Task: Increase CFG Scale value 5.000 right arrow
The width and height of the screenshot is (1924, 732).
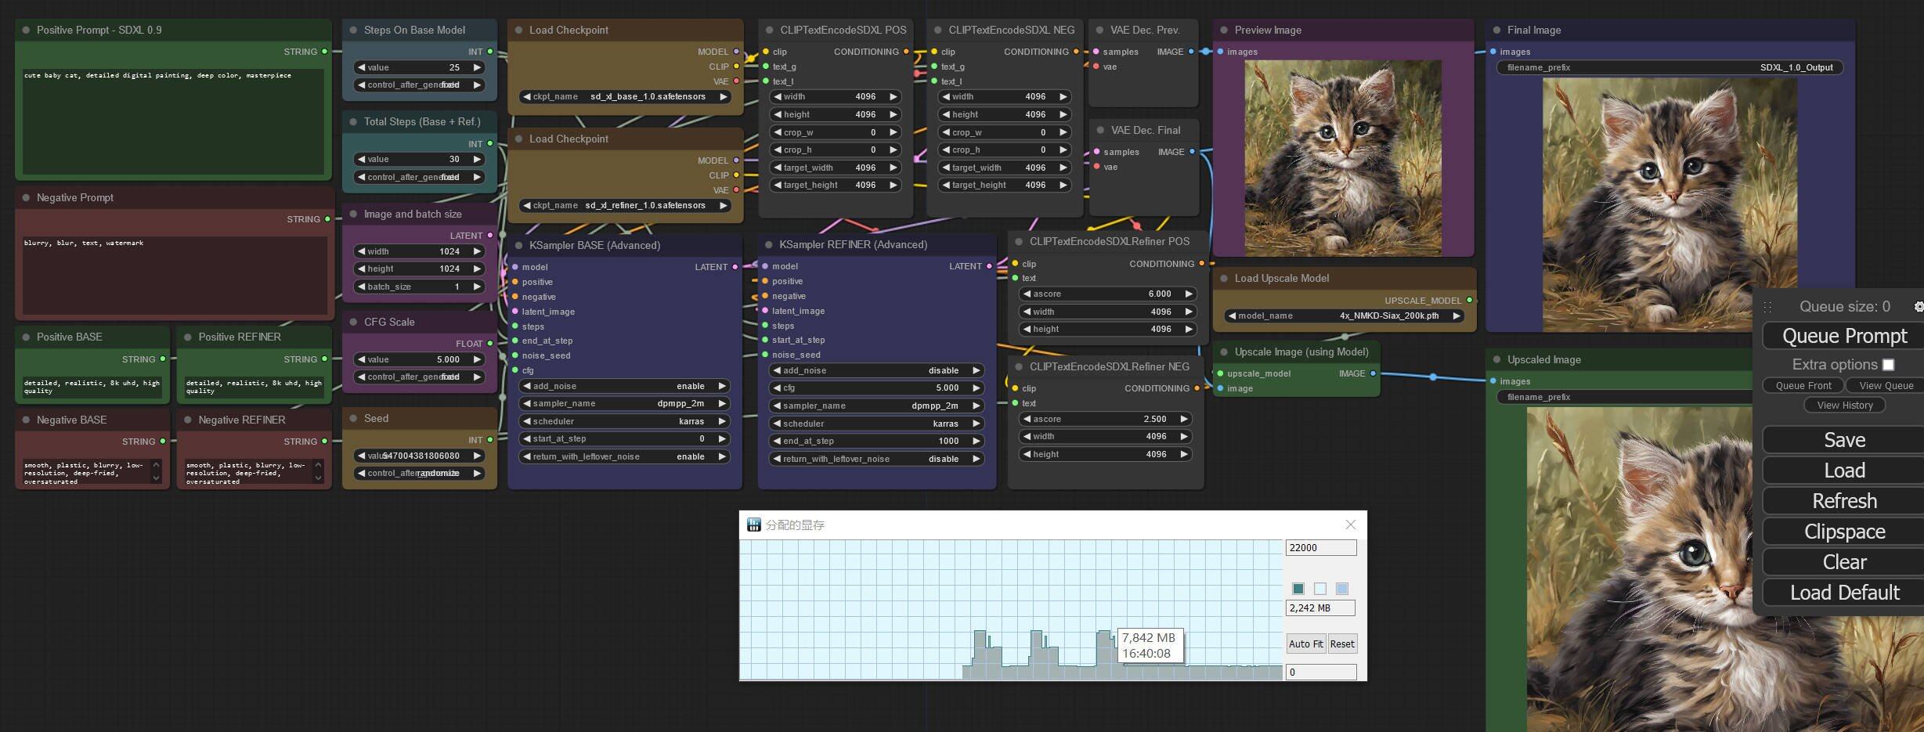Action: pos(476,359)
